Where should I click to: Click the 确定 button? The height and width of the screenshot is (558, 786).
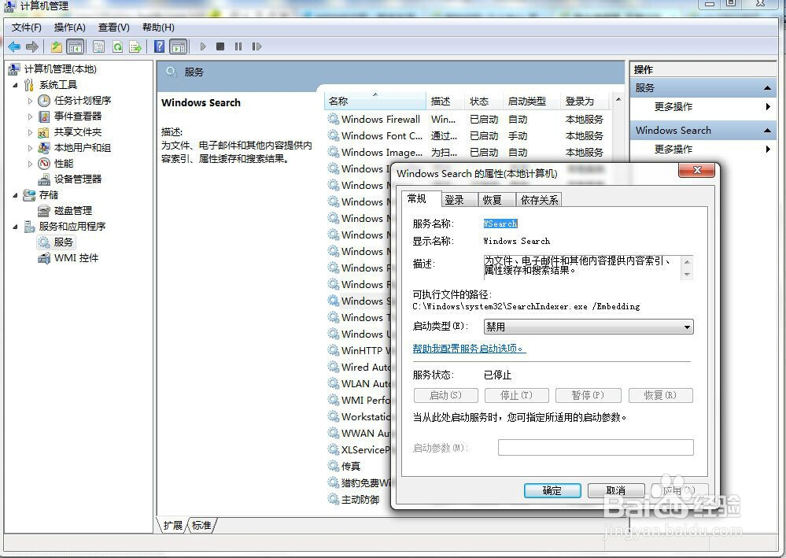(552, 491)
